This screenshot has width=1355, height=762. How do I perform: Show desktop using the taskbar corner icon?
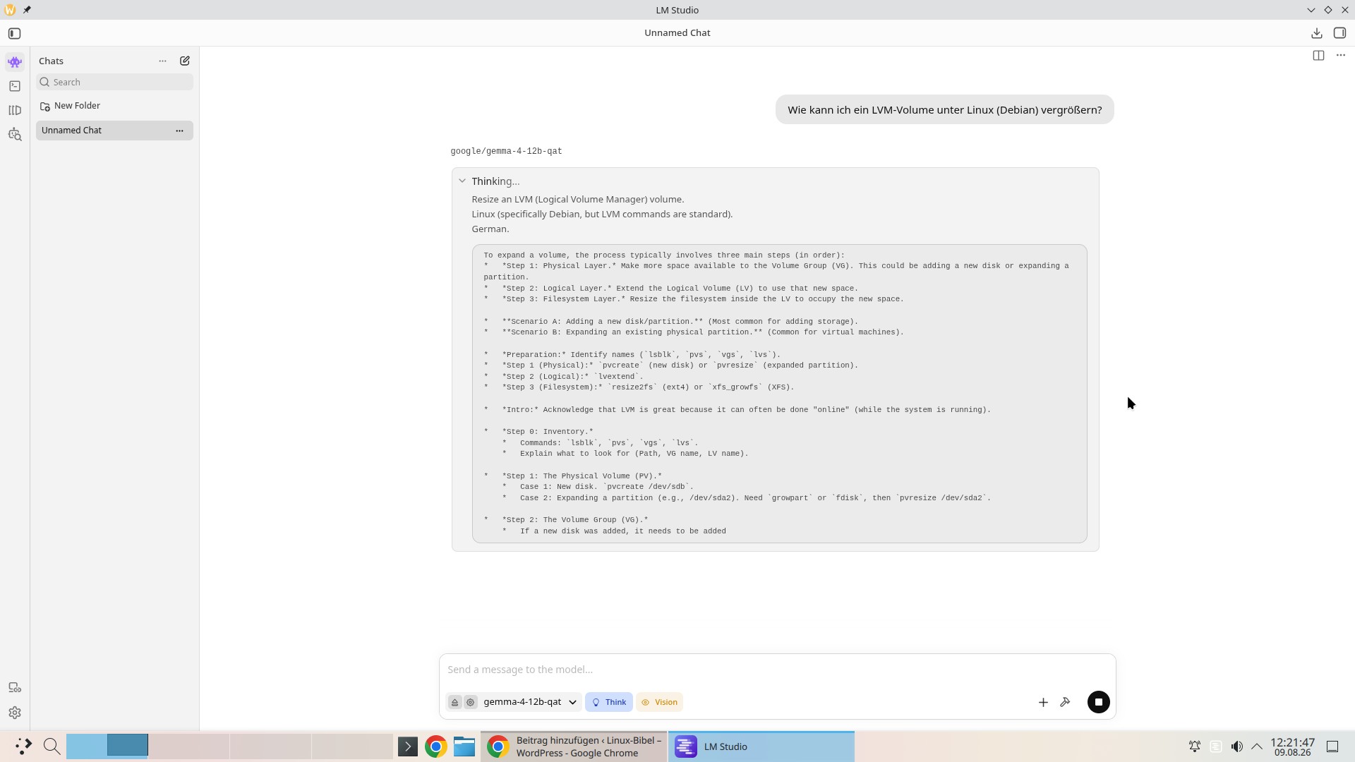coord(1332,746)
